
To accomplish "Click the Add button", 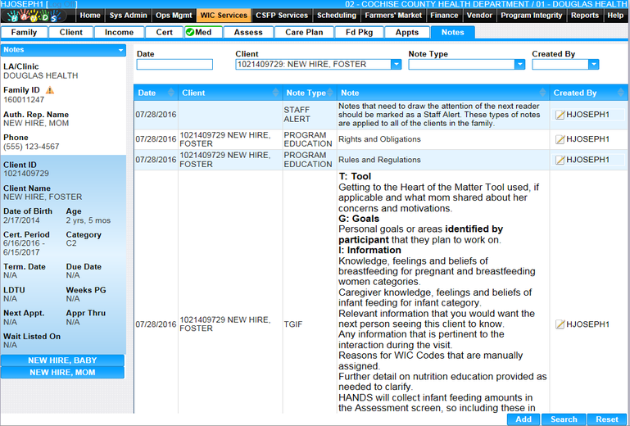I will pos(523,419).
